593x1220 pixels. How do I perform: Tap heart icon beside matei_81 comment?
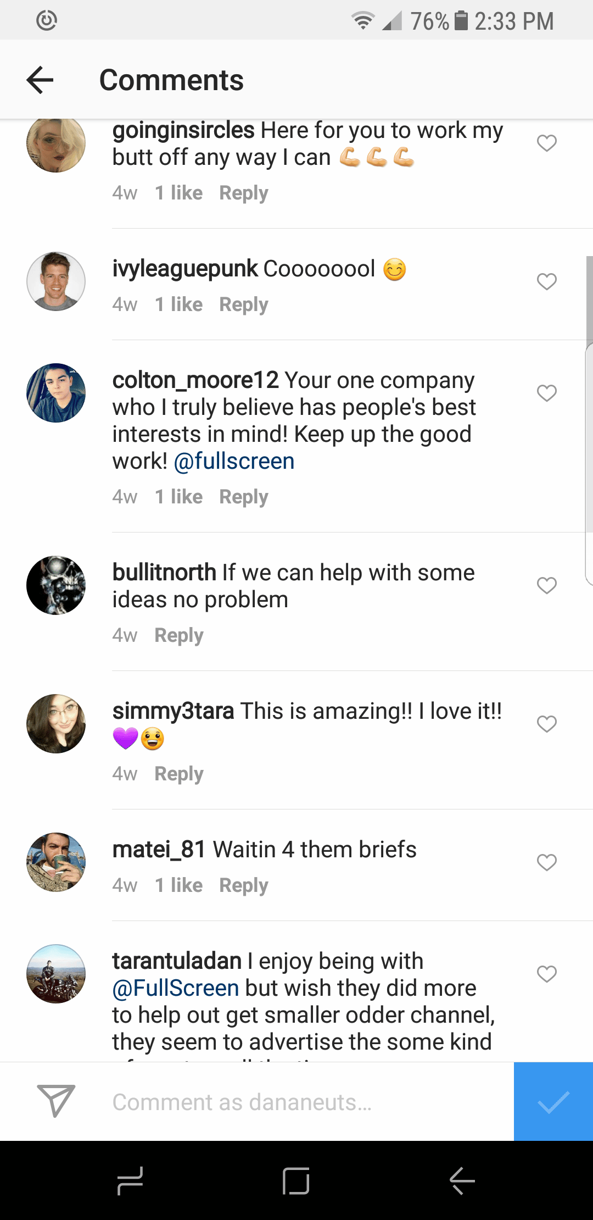547,863
